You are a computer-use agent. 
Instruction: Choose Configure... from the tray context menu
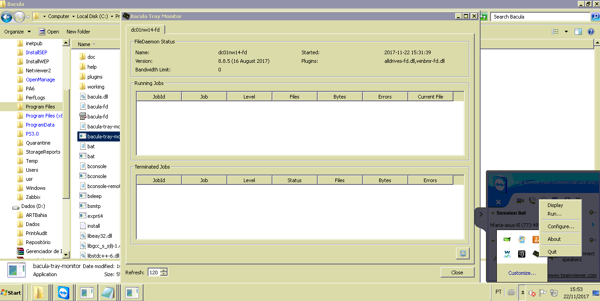561,226
